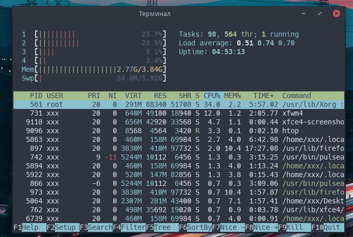Select process row with PID 762
Screen dimensions: 353x237
(179, 210)
